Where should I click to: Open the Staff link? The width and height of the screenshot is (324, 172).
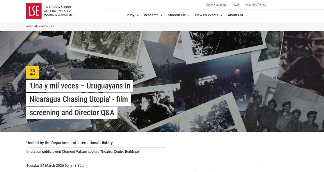pyautogui.click(x=236, y=5)
